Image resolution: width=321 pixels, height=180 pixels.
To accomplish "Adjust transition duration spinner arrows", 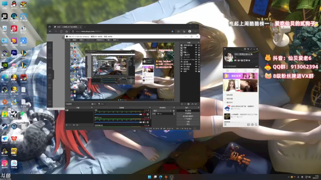I will tap(174, 114).
